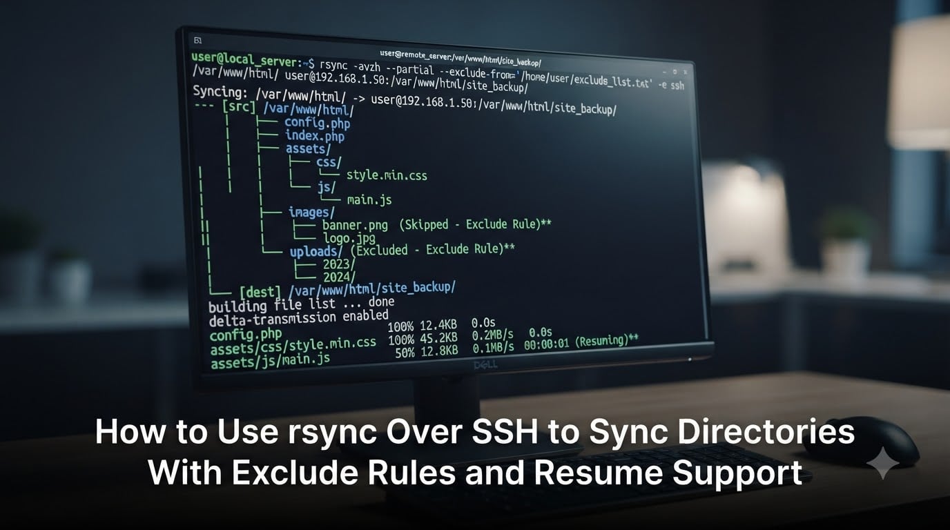The width and height of the screenshot is (950, 530).
Task: Click the assets/css/style.min.css transfer line
Action: coord(293,346)
